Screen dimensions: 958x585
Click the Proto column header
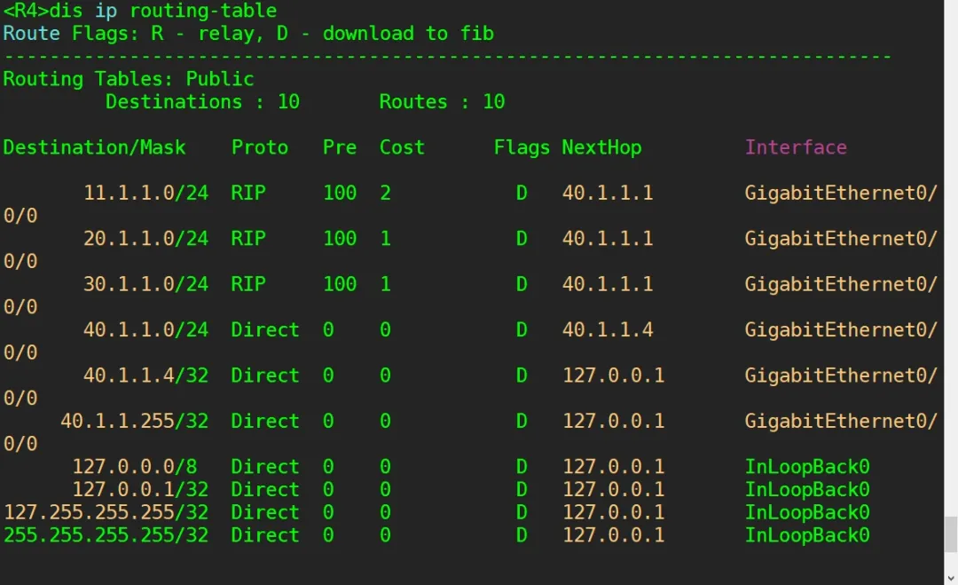pyautogui.click(x=260, y=147)
